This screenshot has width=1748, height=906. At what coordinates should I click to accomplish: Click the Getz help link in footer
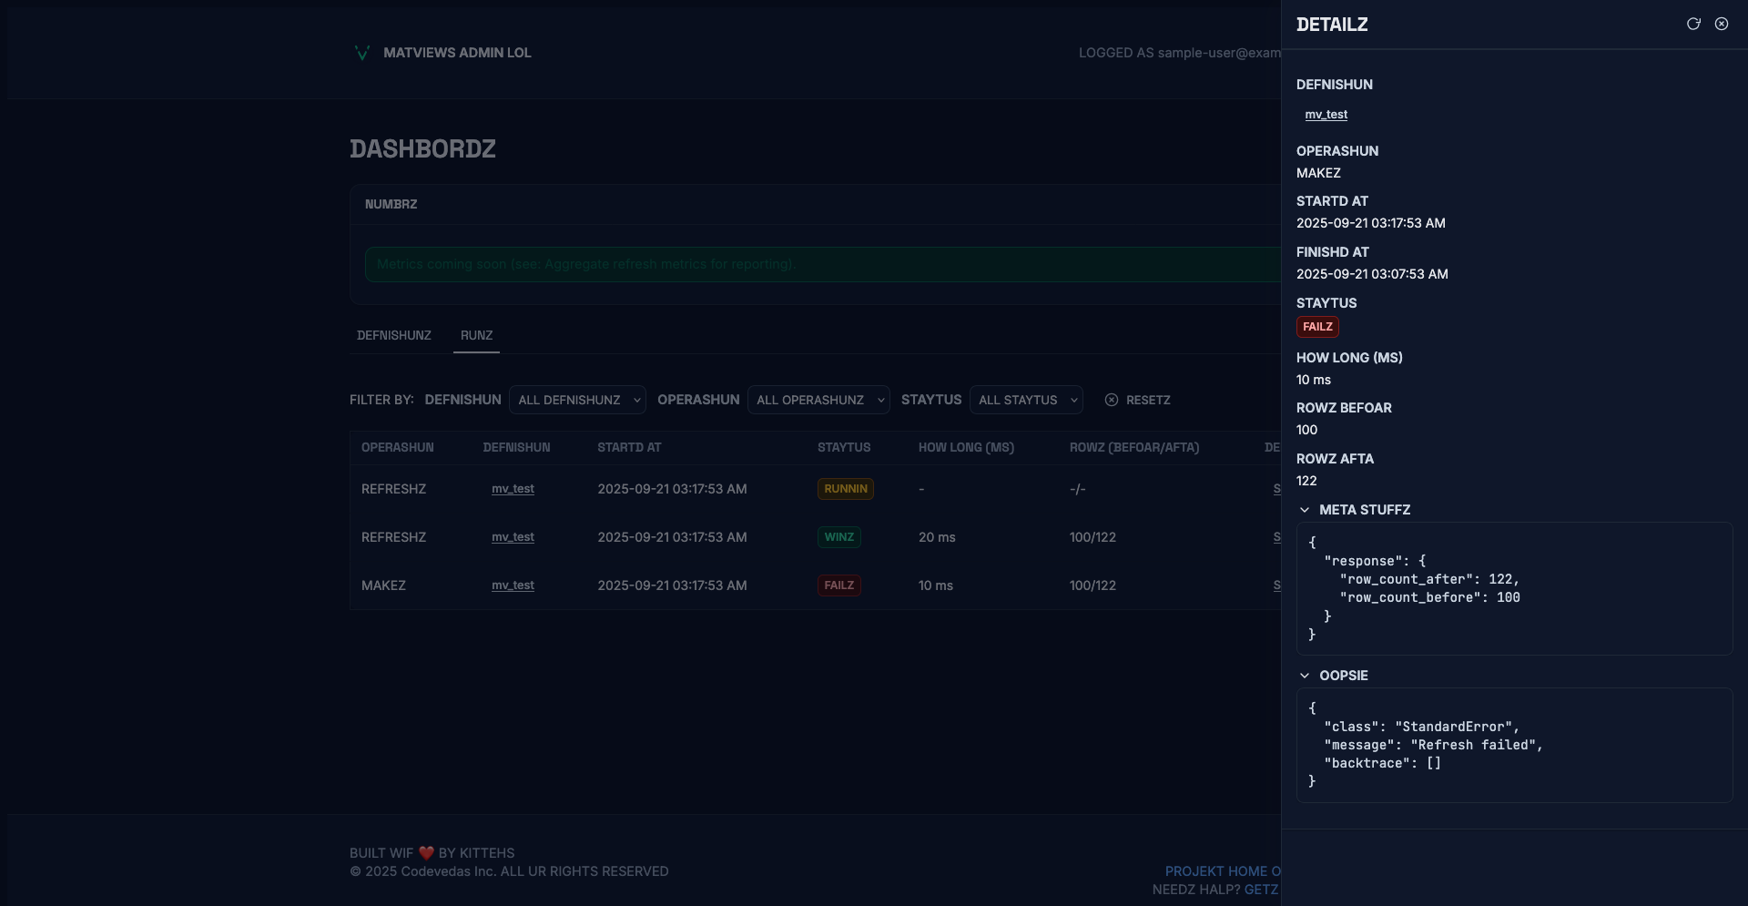[x=1261, y=890]
